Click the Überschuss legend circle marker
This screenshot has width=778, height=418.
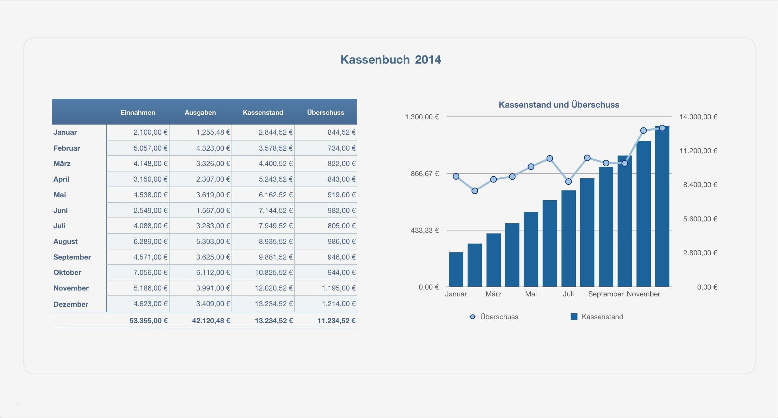(472, 317)
